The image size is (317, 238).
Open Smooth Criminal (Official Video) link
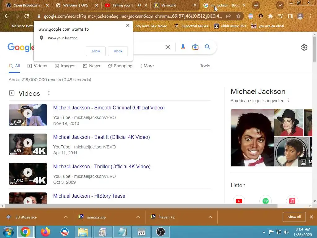[109, 108]
